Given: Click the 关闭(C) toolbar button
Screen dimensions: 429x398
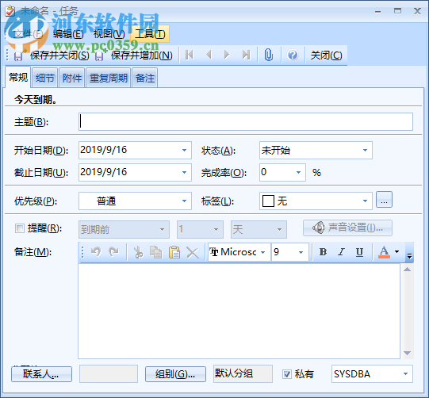Looking at the screenshot, I should click(326, 55).
